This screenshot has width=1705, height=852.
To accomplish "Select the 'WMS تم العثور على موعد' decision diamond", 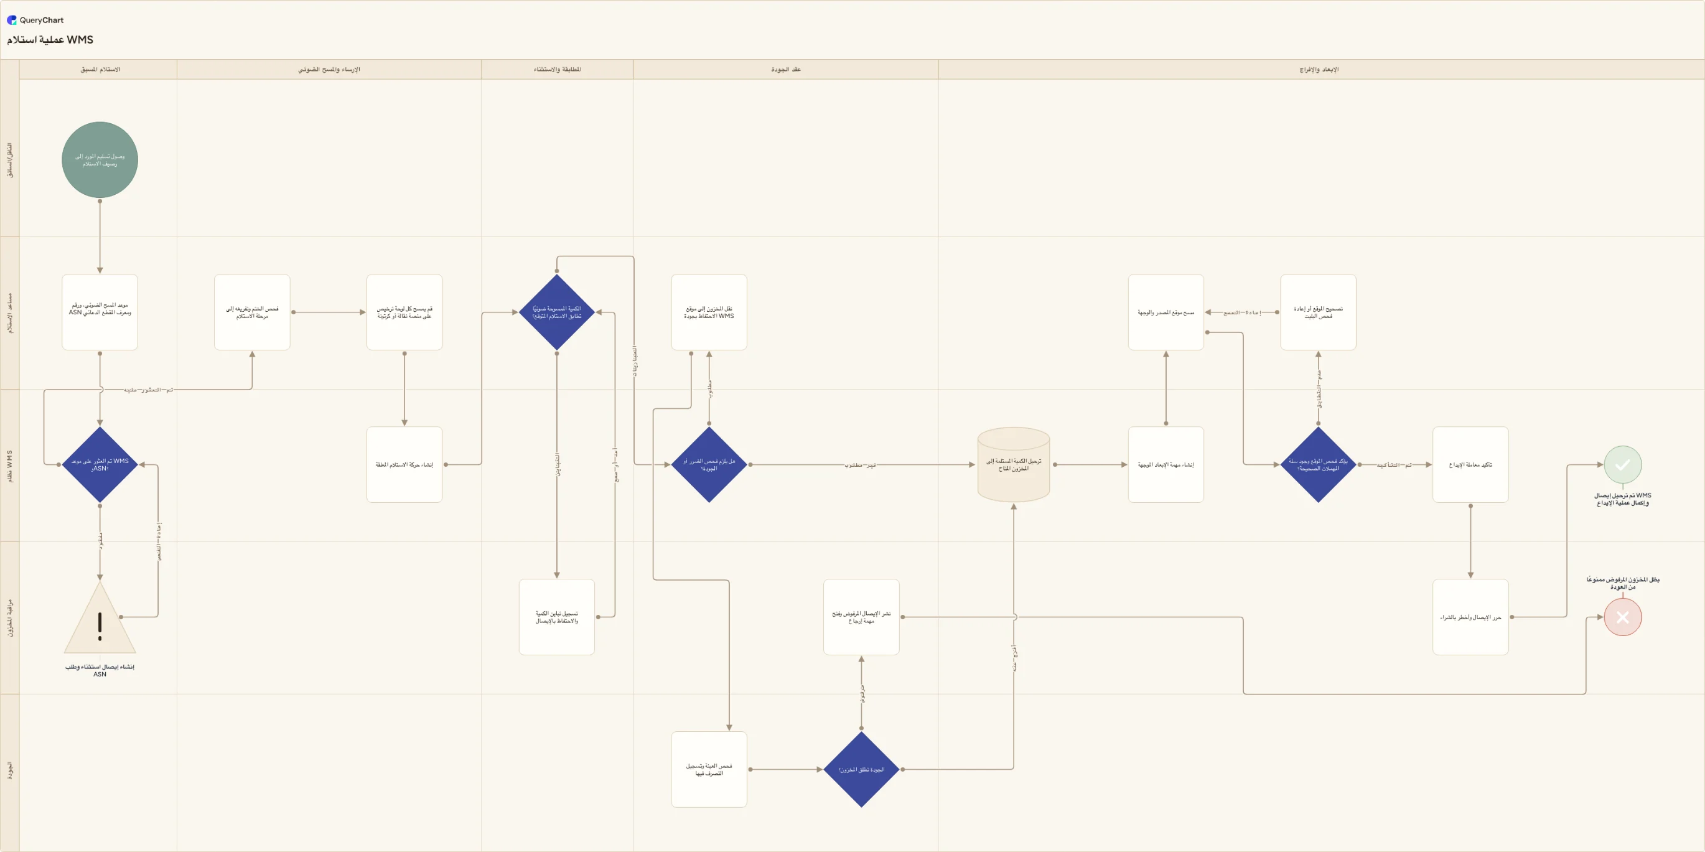I will tap(100, 465).
